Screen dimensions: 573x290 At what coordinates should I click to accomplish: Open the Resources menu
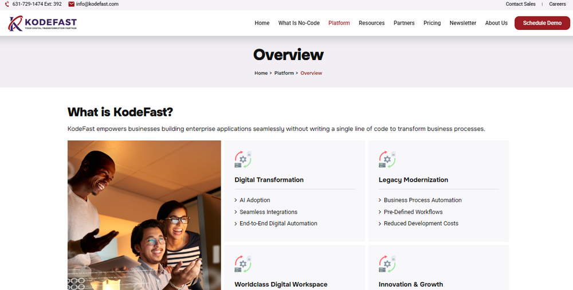coord(372,23)
